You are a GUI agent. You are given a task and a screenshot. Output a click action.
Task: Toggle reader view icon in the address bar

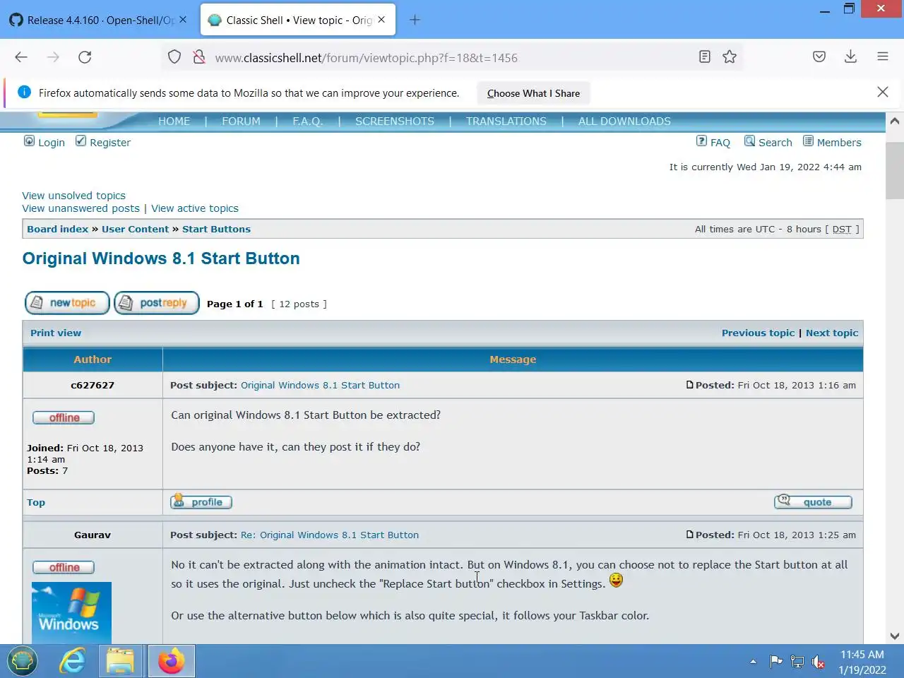click(x=704, y=57)
